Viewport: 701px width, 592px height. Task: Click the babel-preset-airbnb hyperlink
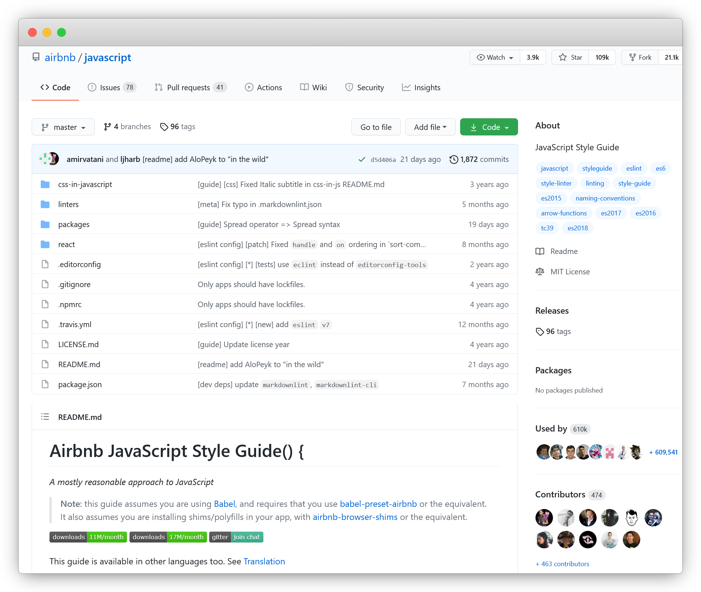[x=379, y=503]
